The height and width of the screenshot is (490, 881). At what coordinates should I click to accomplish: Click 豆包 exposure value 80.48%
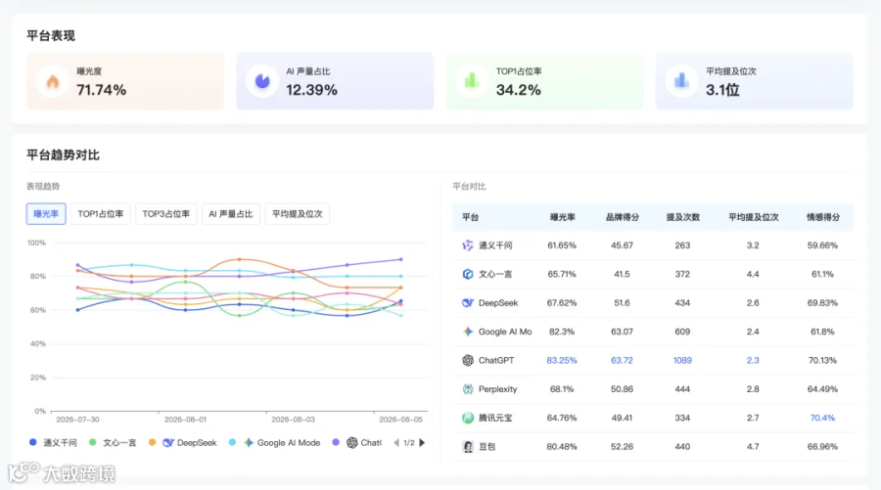click(562, 447)
